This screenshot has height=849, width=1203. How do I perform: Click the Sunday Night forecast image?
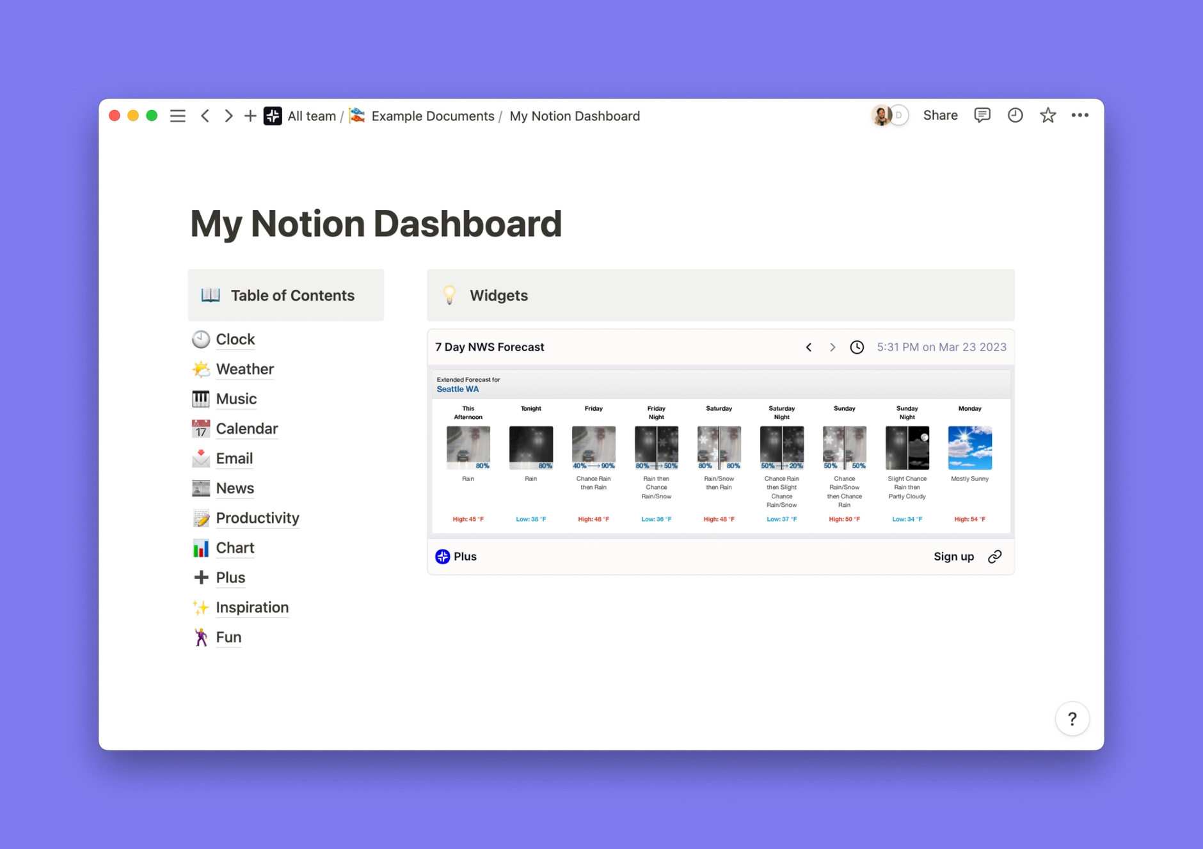pos(907,448)
